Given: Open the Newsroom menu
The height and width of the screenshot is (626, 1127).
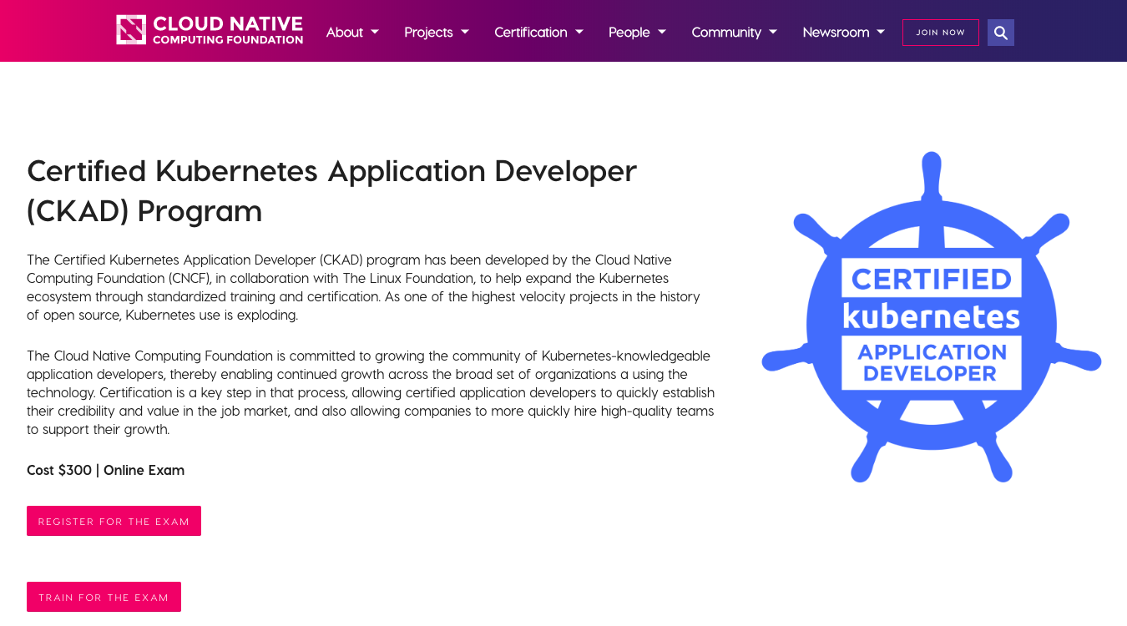Looking at the screenshot, I should pos(836,32).
